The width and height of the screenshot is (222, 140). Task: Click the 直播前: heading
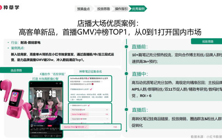point(139,47)
